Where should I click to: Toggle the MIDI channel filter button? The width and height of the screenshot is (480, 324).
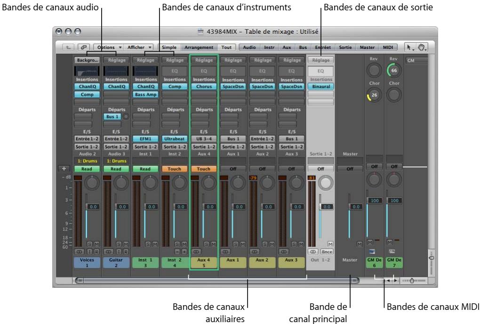click(x=388, y=47)
